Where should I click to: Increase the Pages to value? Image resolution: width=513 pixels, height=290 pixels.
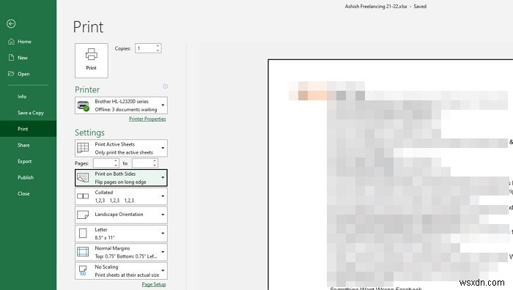pyautogui.click(x=155, y=161)
